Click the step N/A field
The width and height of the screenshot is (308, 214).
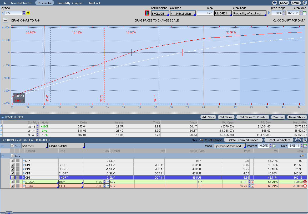click(205, 13)
